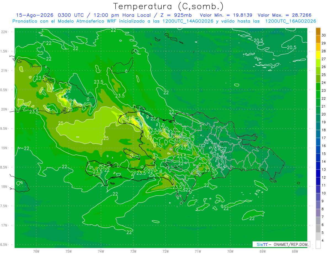Click the '4' label on the color scale

coord(323,241)
